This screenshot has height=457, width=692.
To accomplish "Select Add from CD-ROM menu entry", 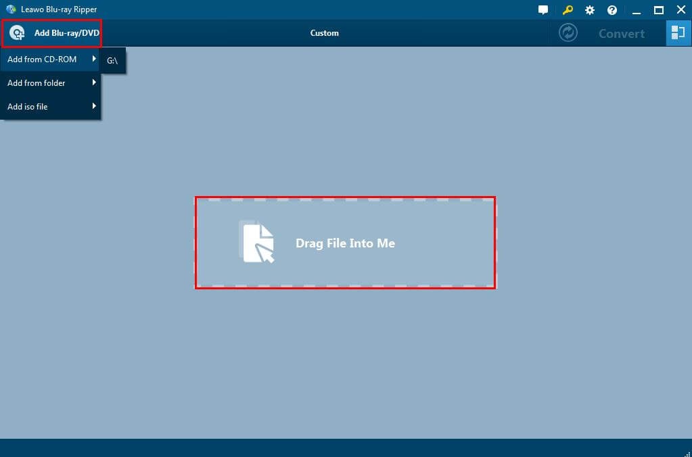I will pyautogui.click(x=51, y=59).
